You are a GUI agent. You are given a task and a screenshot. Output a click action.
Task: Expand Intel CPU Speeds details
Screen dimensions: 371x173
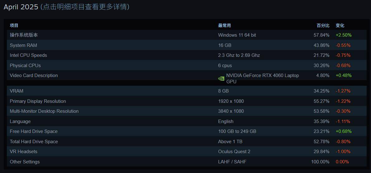coord(187,55)
